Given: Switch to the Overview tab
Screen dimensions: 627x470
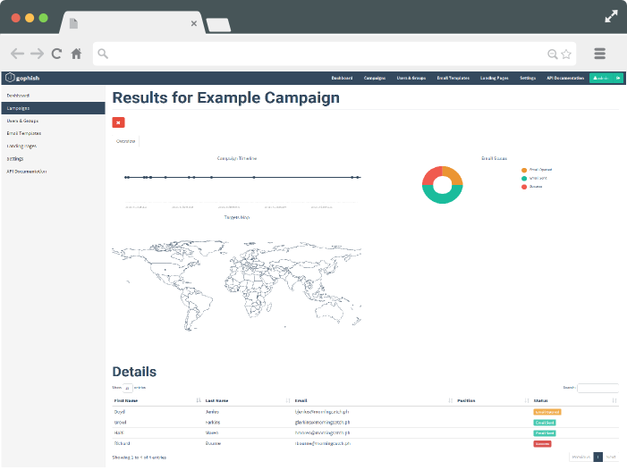Looking at the screenshot, I should point(125,141).
